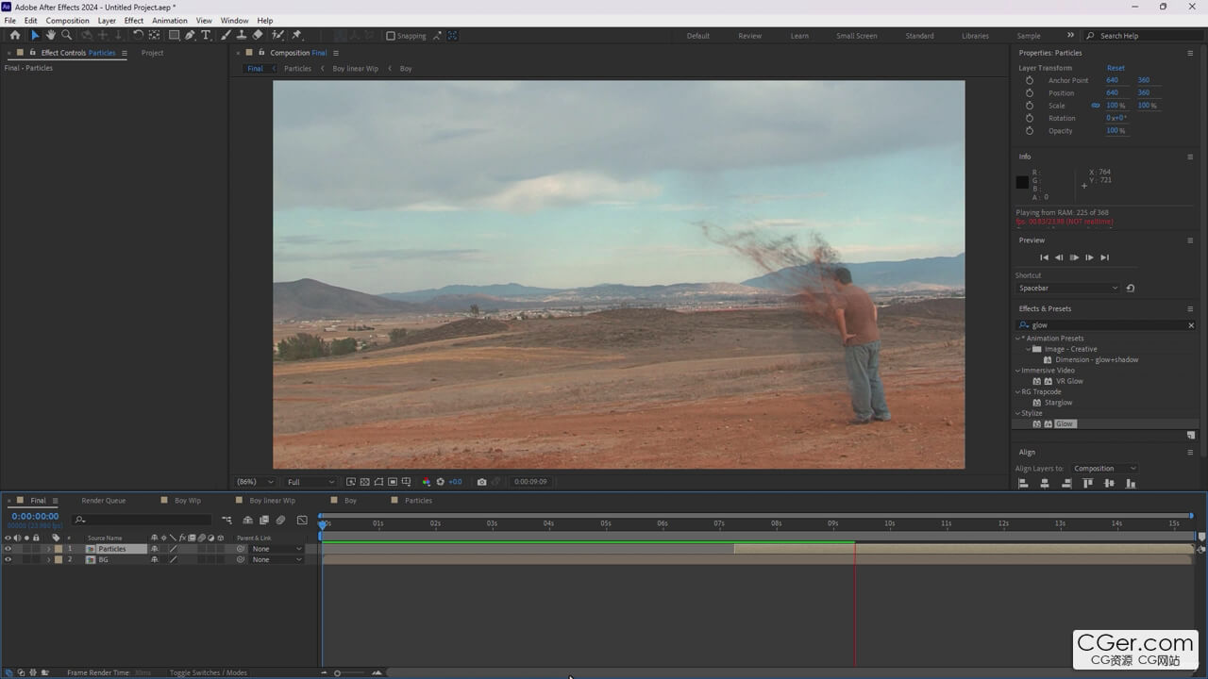Image resolution: width=1208 pixels, height=679 pixels.
Task: Open the Full resolution dropdown
Action: tap(310, 482)
